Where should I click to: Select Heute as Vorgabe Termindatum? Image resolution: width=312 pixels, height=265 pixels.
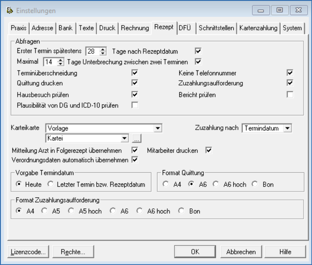(19, 184)
